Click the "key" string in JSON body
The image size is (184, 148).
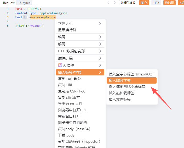click(x=21, y=26)
